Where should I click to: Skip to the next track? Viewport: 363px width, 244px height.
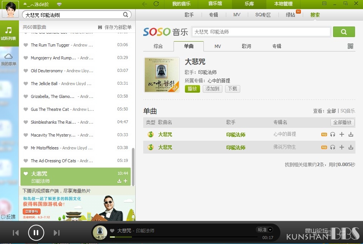tap(56, 233)
